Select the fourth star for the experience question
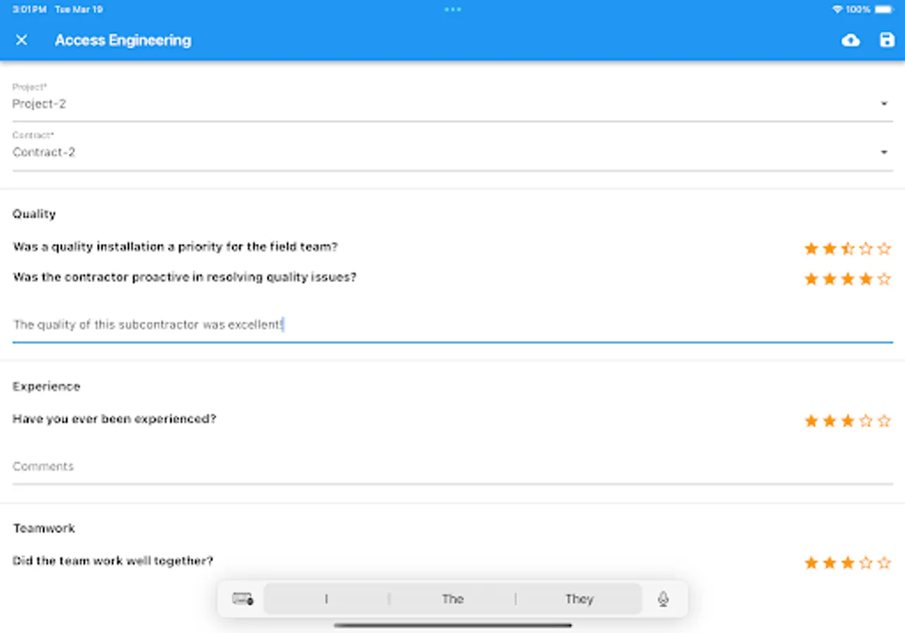This screenshot has height=633, width=905. (x=866, y=420)
